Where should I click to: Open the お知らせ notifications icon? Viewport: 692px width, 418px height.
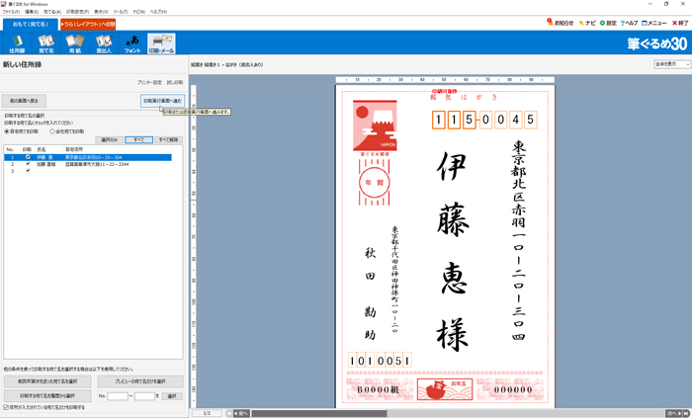pos(561,23)
